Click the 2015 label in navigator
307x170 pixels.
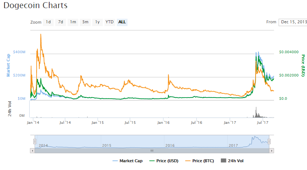107,145
